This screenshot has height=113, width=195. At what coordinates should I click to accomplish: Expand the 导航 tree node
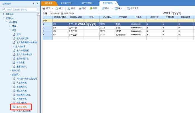coord(10,26)
